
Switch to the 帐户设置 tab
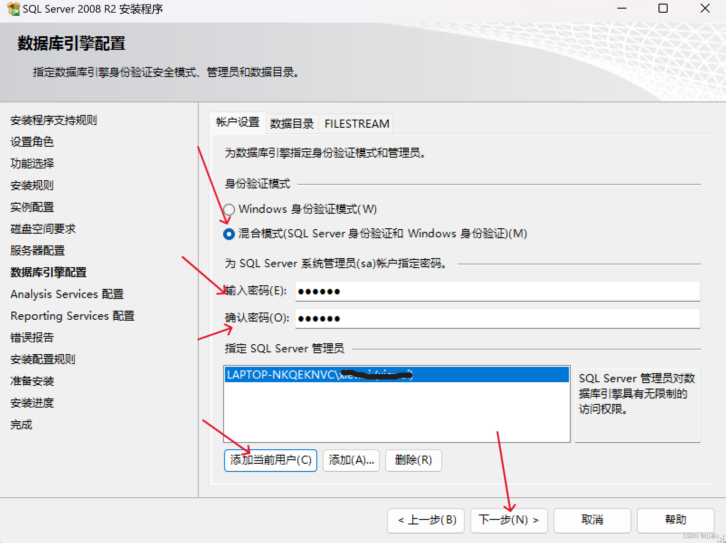tap(238, 122)
